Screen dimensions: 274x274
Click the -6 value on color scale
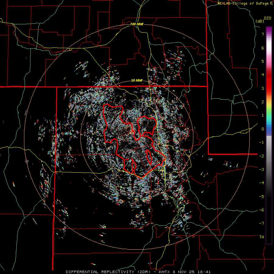(262, 210)
